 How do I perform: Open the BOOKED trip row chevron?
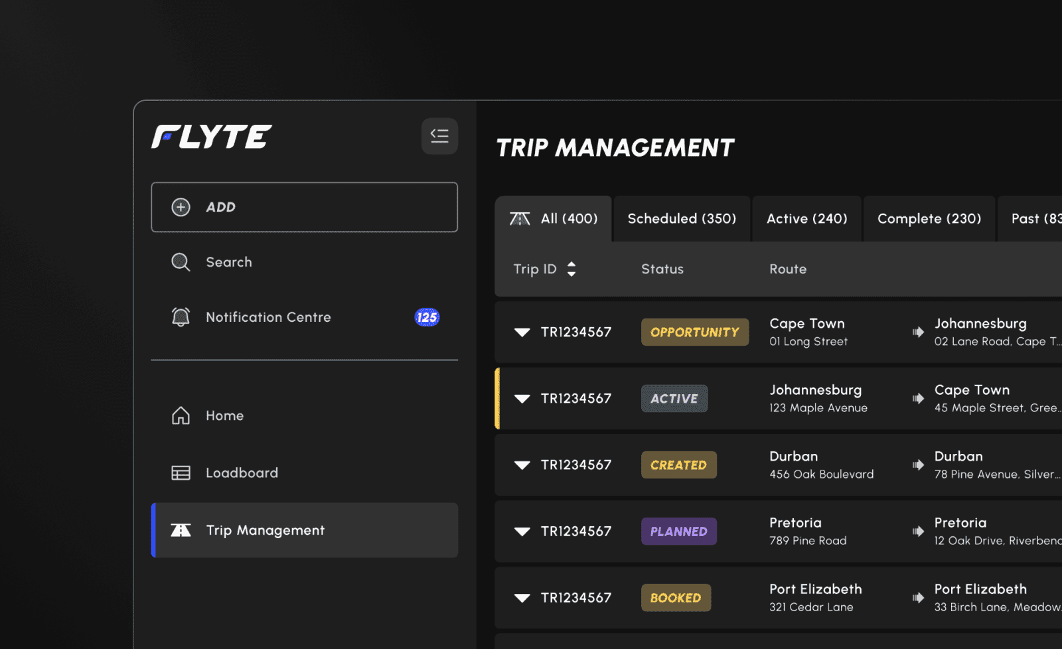(x=522, y=597)
